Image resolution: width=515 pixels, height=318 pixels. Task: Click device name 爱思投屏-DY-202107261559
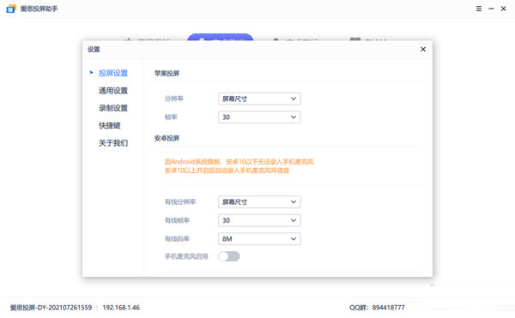click(51, 308)
